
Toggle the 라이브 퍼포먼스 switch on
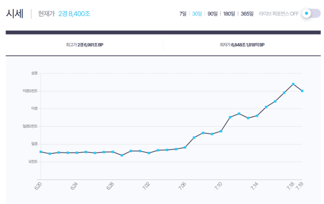point(311,14)
